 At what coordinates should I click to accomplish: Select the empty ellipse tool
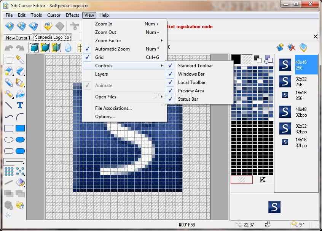coord(9,139)
